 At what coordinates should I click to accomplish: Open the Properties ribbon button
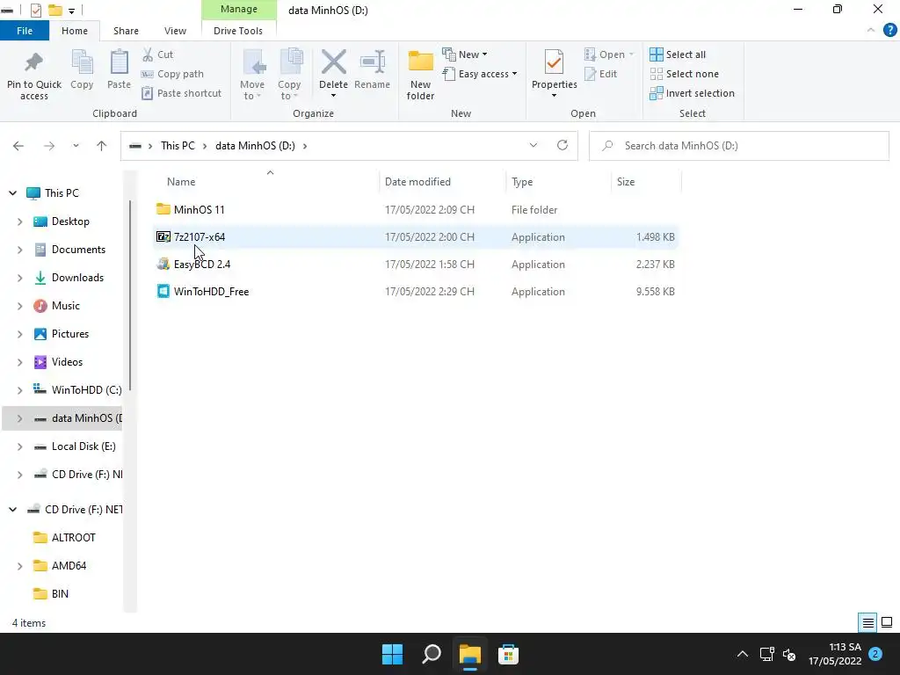click(x=554, y=75)
